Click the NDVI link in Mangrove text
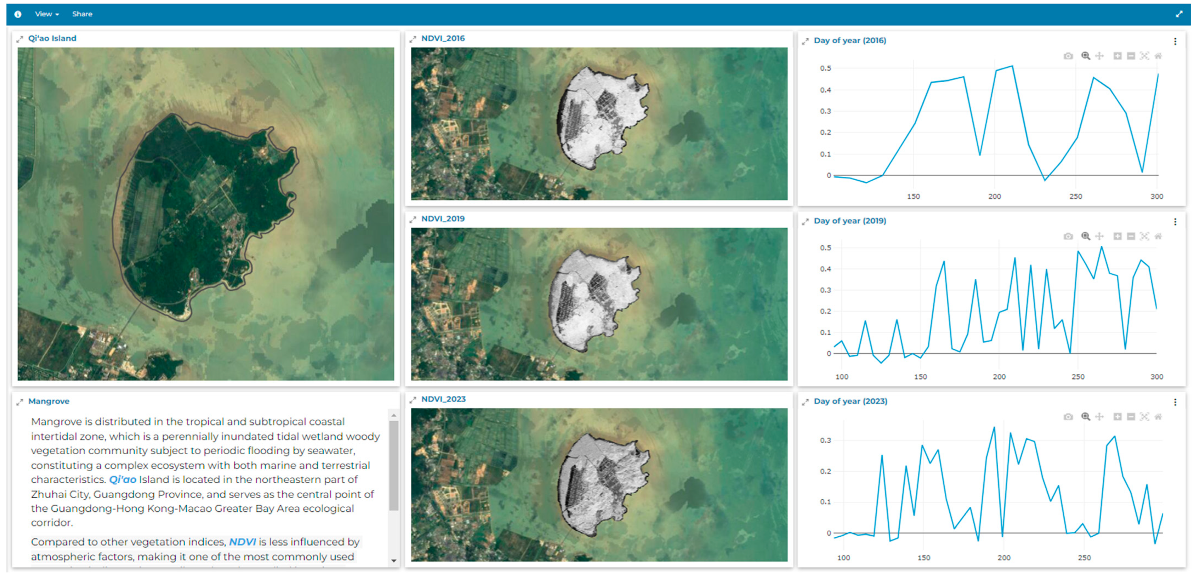 [242, 542]
